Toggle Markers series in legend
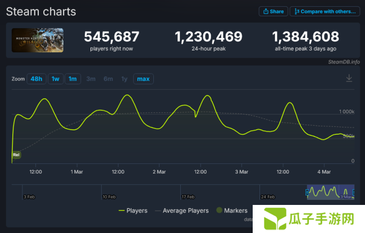 (x=232, y=211)
